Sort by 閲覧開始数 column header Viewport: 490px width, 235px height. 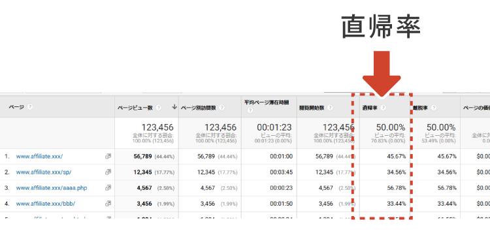point(312,108)
